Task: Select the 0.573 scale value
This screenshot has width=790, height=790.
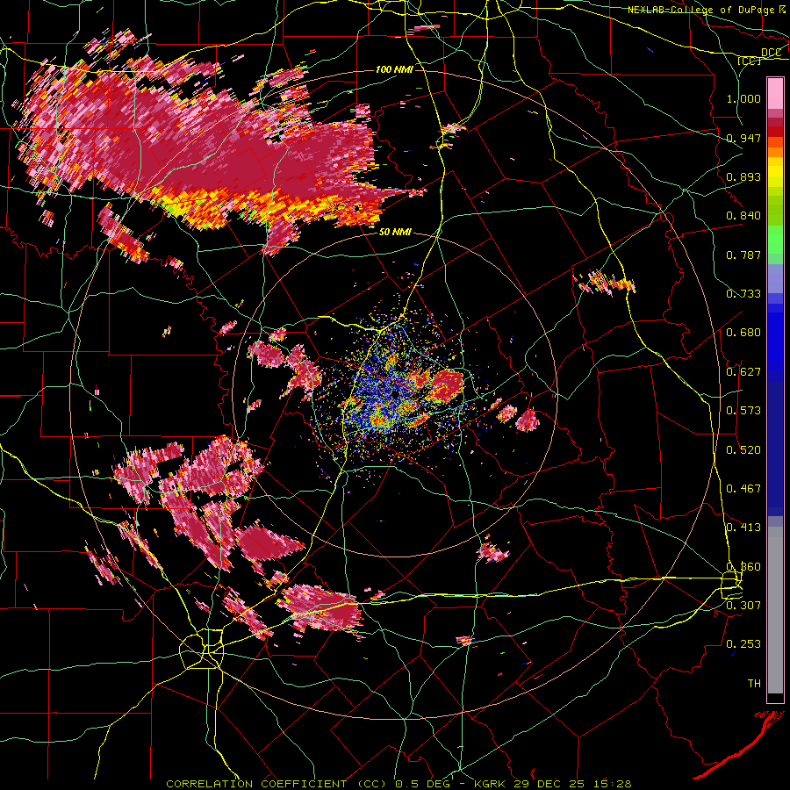Action: pos(743,411)
